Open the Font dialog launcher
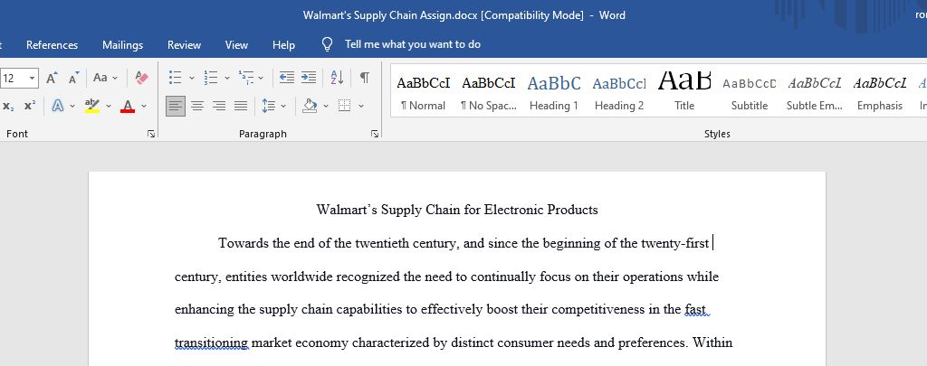Image resolution: width=927 pixels, height=366 pixels. coord(151,134)
